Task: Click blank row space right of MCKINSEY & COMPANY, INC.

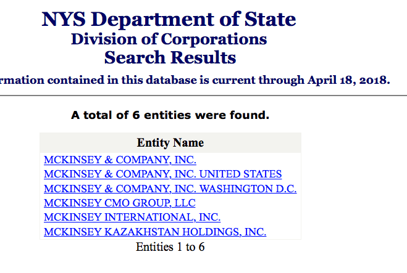Action: (x=247, y=160)
